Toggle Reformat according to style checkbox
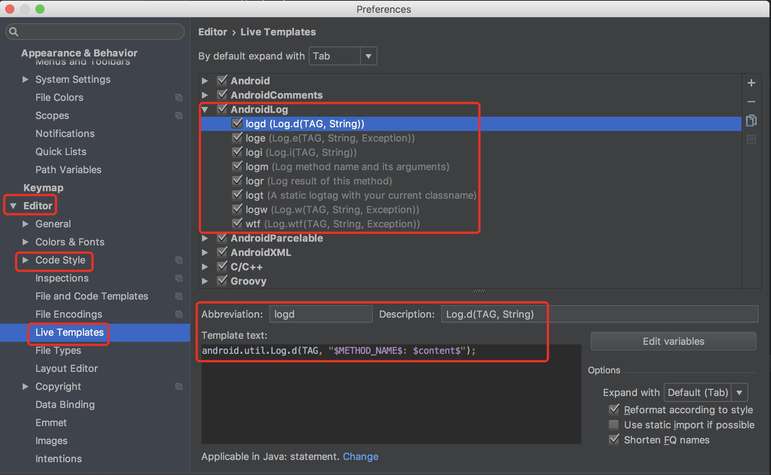The height and width of the screenshot is (475, 771). pyautogui.click(x=616, y=410)
